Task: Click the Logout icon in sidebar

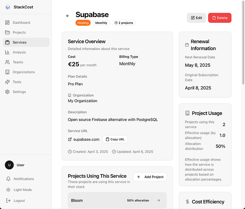Action: click(8, 201)
